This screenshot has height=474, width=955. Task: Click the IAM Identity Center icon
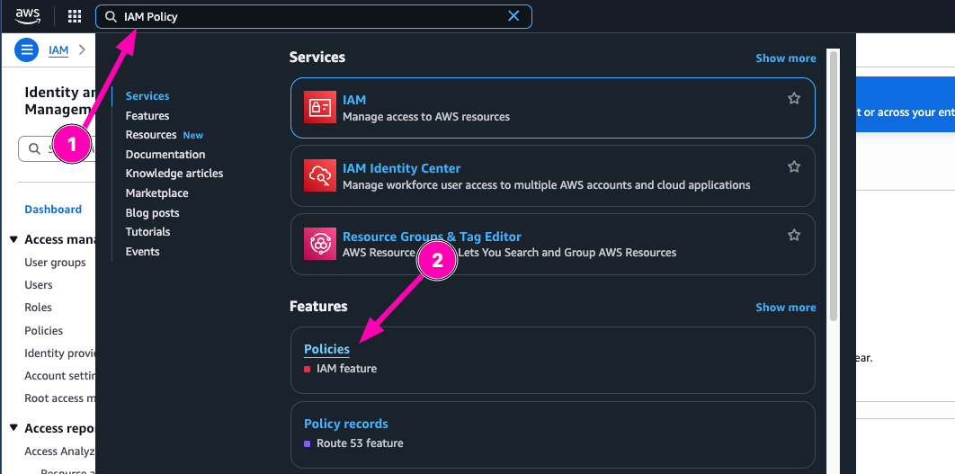(x=319, y=175)
